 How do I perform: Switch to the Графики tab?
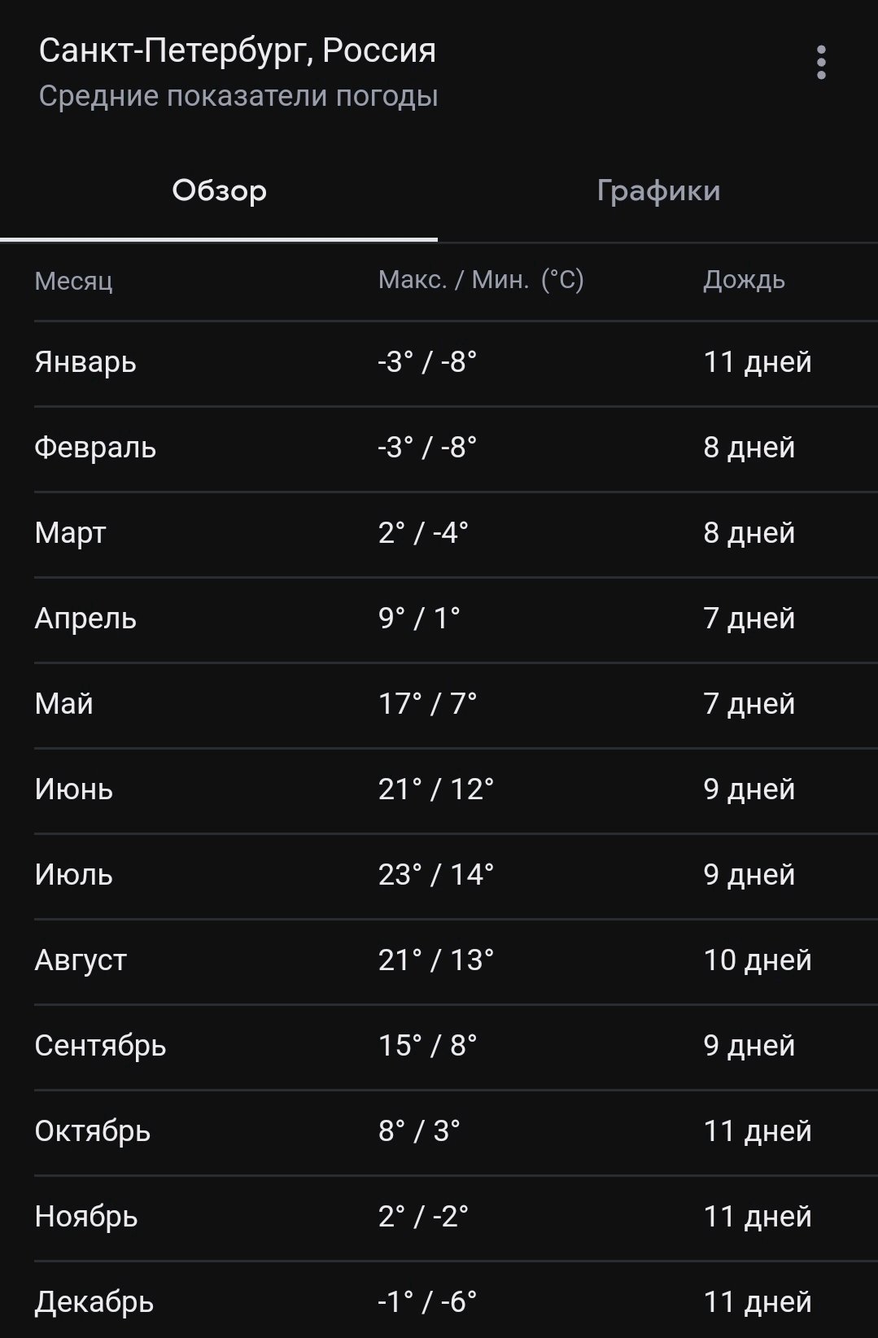click(x=658, y=190)
